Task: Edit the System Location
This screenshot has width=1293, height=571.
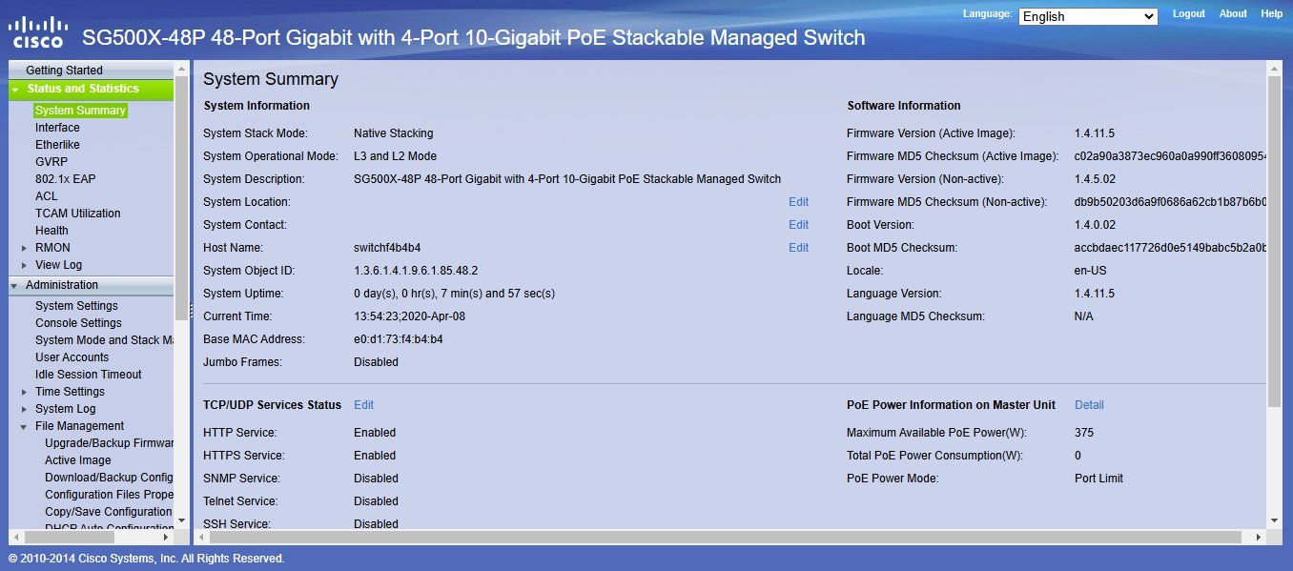Action: (x=798, y=202)
